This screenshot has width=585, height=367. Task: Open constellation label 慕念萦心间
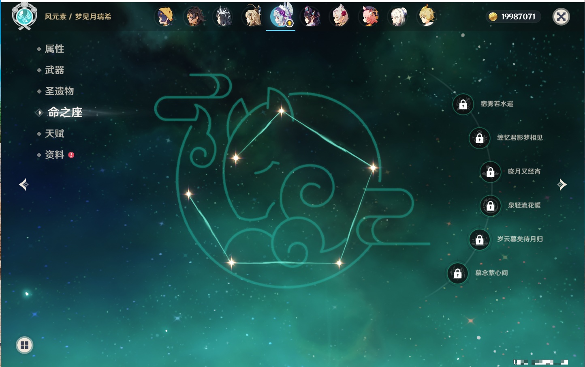click(491, 273)
